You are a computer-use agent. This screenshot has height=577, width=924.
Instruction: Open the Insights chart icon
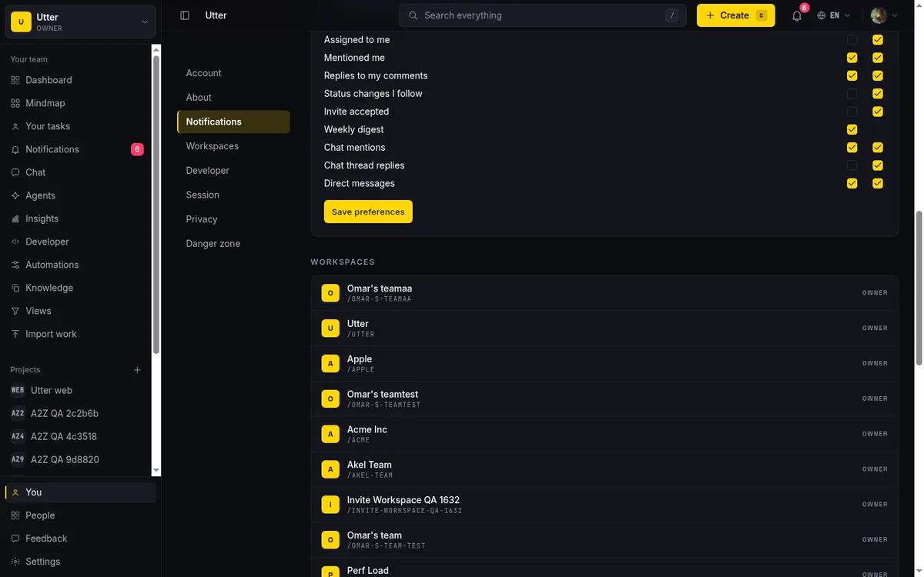15,218
